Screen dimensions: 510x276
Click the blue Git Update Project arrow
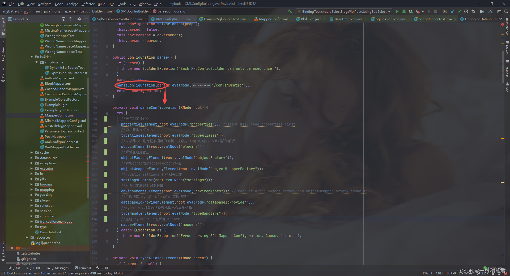pos(452,11)
